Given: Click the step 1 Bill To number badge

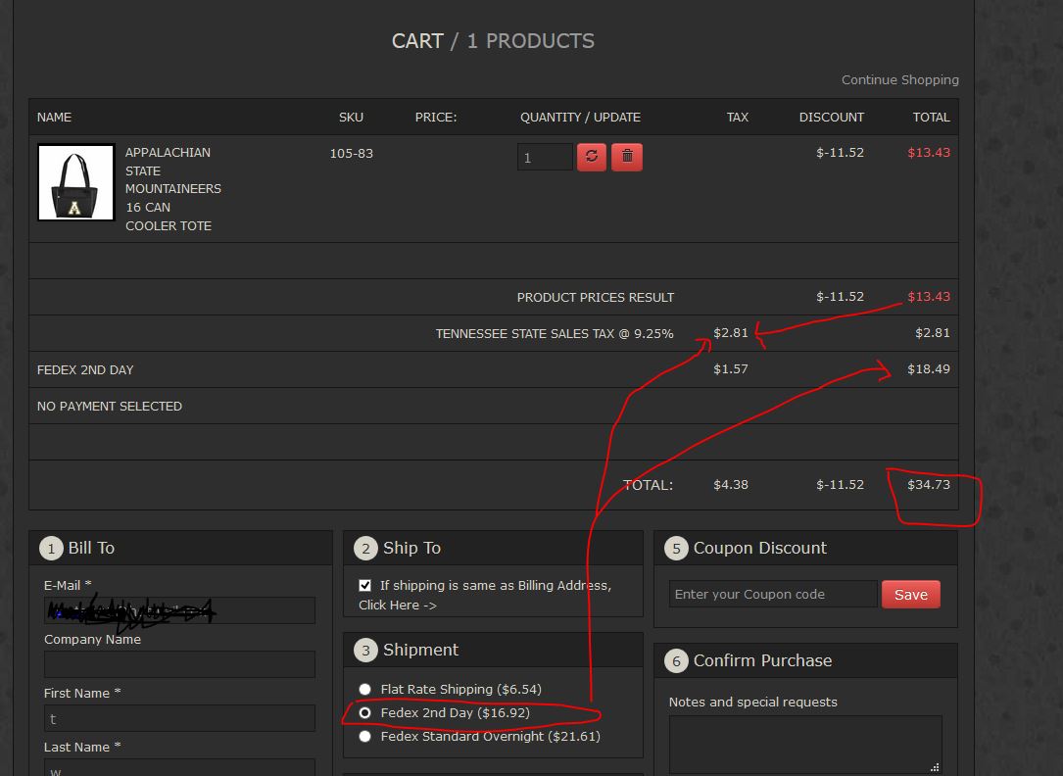Looking at the screenshot, I should (x=51, y=549).
